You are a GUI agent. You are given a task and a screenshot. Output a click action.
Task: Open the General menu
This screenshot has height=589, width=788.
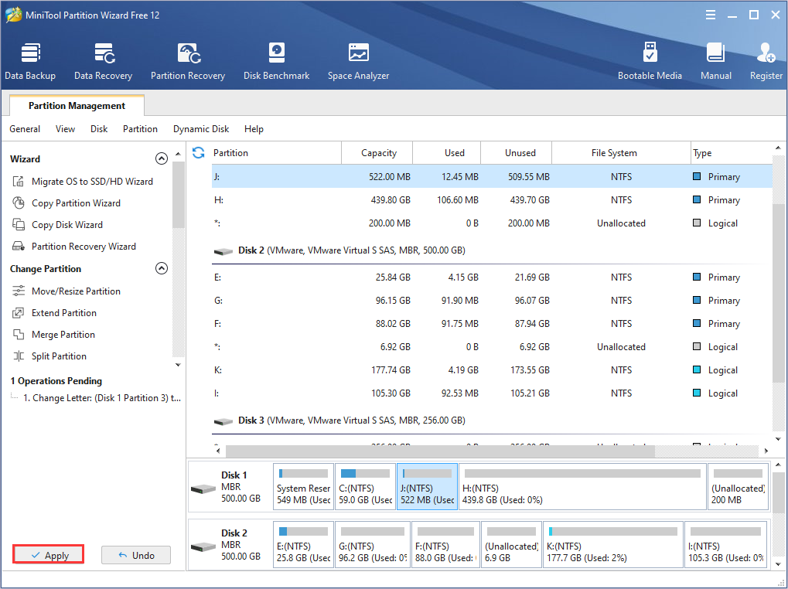tap(25, 129)
